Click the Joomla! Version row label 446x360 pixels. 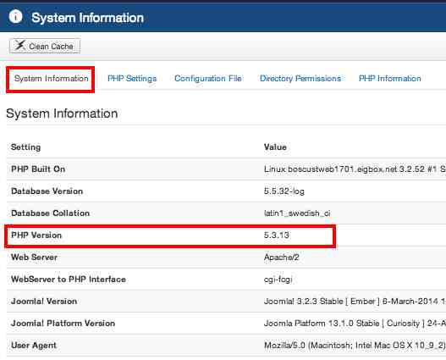pyautogui.click(x=44, y=302)
